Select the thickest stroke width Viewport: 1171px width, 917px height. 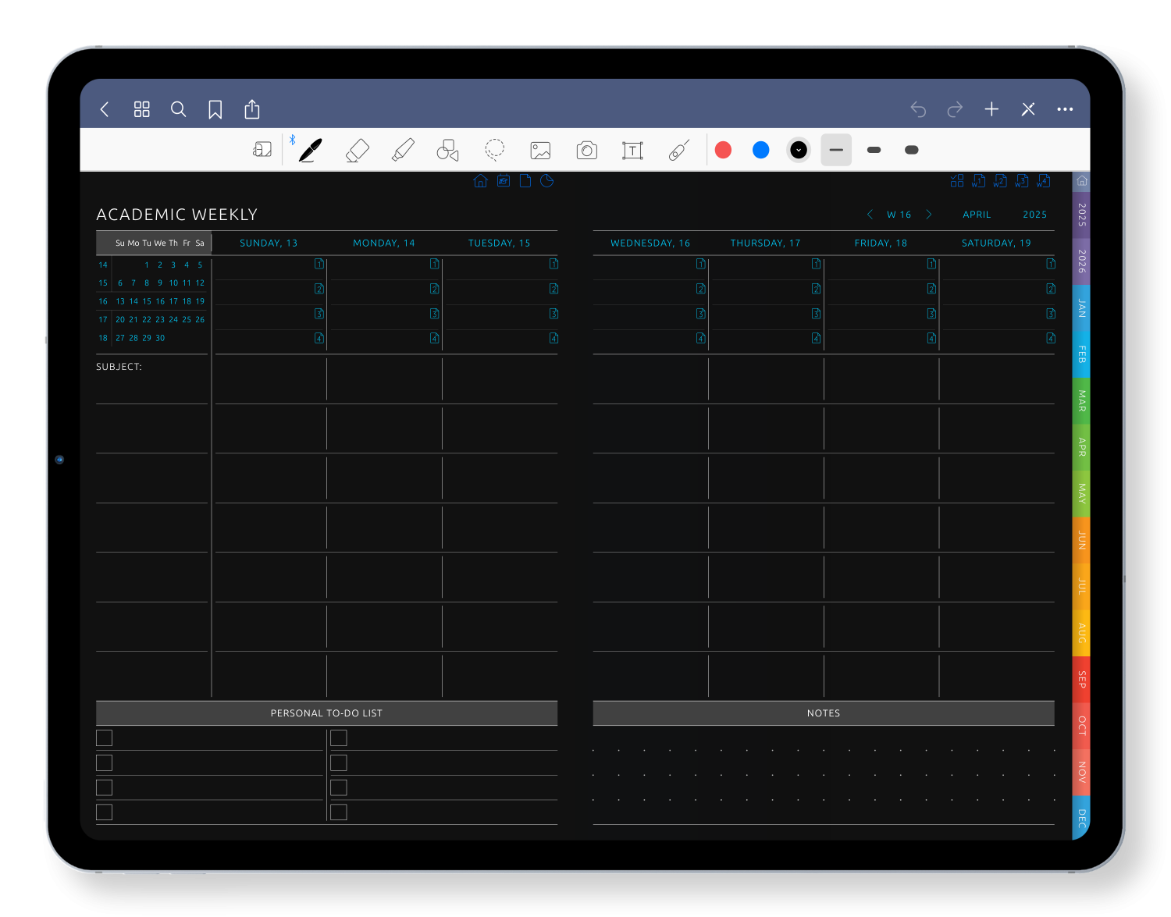click(x=911, y=150)
